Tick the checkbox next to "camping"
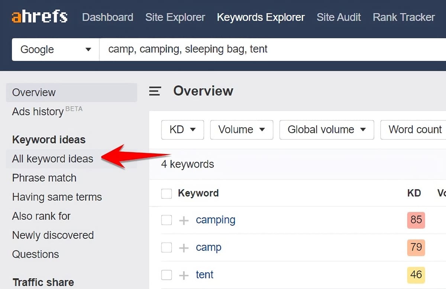 click(x=167, y=220)
